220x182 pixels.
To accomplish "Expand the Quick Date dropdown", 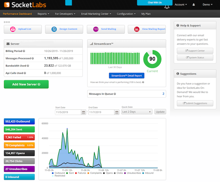I will pyautogui.click(x=137, y=112).
